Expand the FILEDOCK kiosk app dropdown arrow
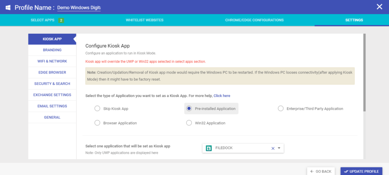Screen dimensions: 389x175 tap(279, 148)
